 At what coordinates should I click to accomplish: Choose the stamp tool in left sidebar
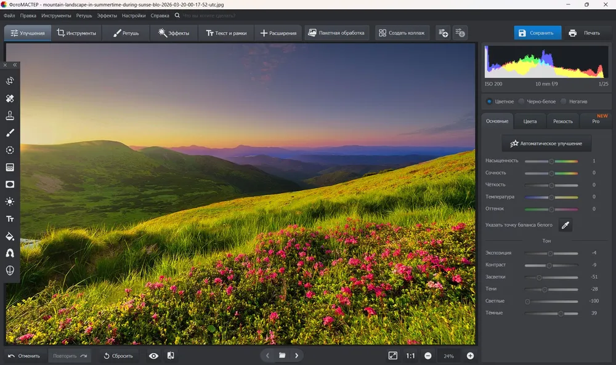pos(10,115)
